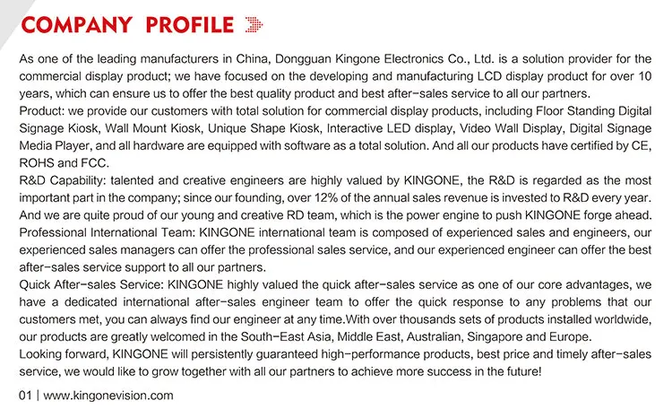Click the page number 01
This screenshot has width=672, height=418.
(25, 396)
